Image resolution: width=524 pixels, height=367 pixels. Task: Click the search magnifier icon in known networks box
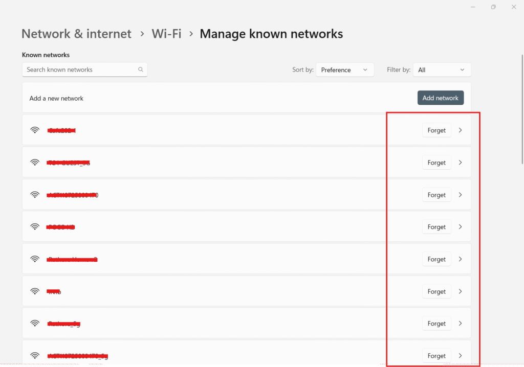tap(141, 70)
